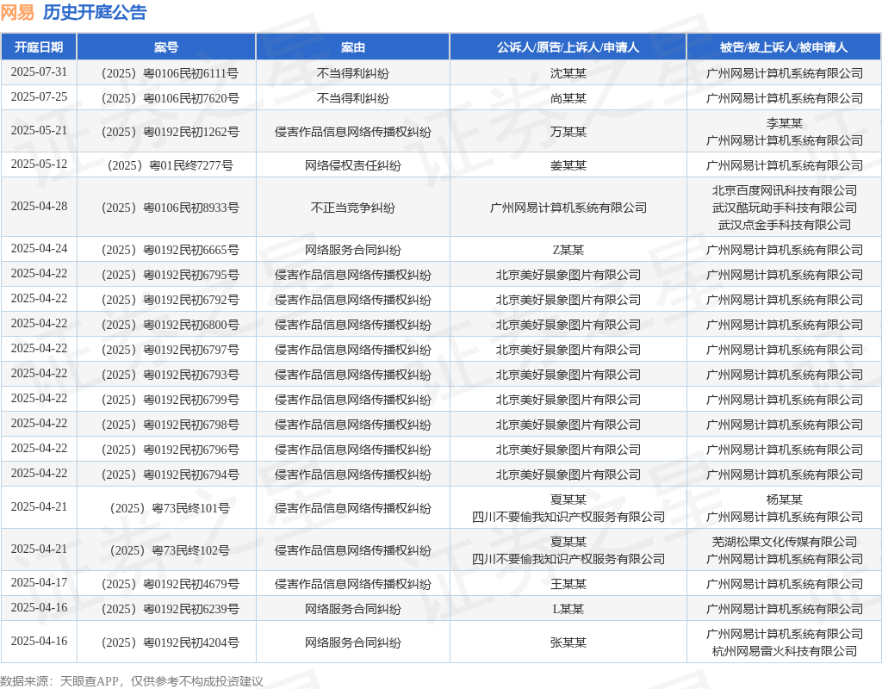
Task: Select plaintiff Z某某
Action: tap(568, 250)
